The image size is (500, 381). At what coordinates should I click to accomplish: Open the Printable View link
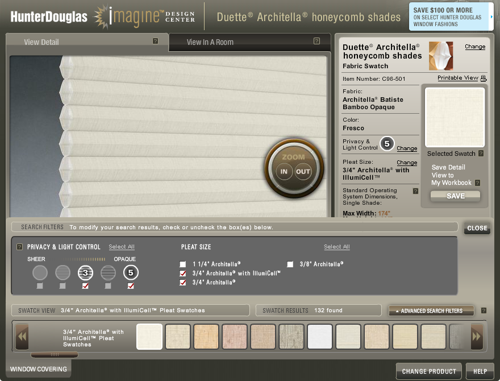coord(457,78)
